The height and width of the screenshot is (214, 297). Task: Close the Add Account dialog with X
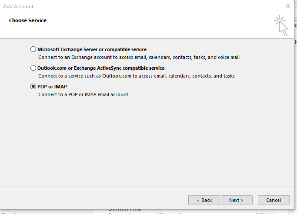click(x=287, y=6)
